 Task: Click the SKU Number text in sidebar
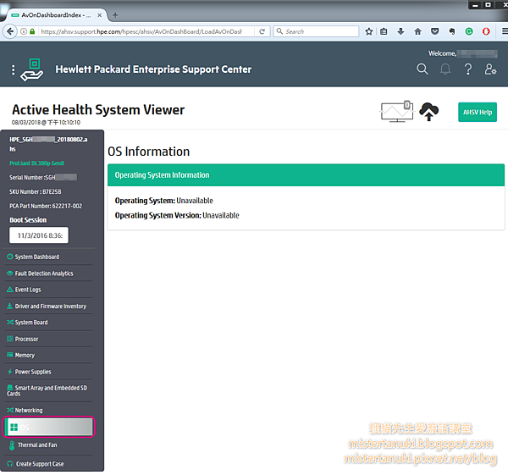click(35, 192)
